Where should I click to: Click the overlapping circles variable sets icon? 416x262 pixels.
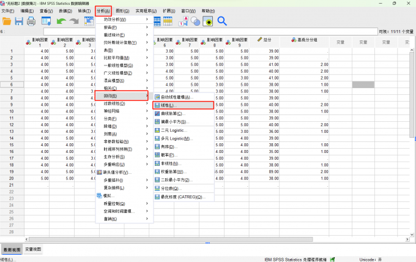pos(196,21)
